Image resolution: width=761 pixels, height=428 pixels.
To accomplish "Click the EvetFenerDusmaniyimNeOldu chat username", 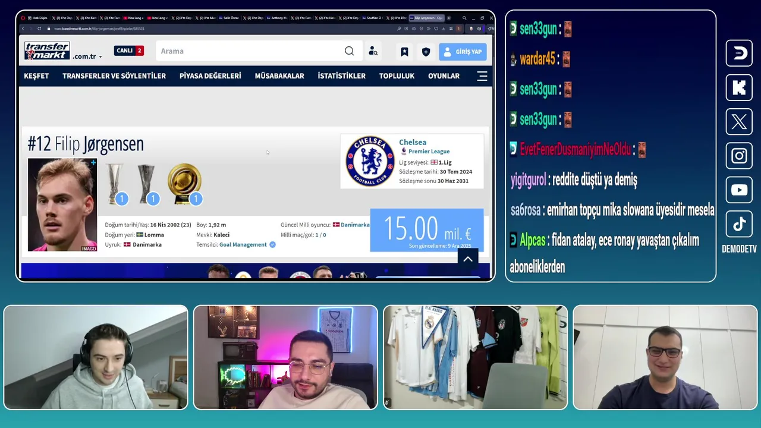I will pos(575,149).
